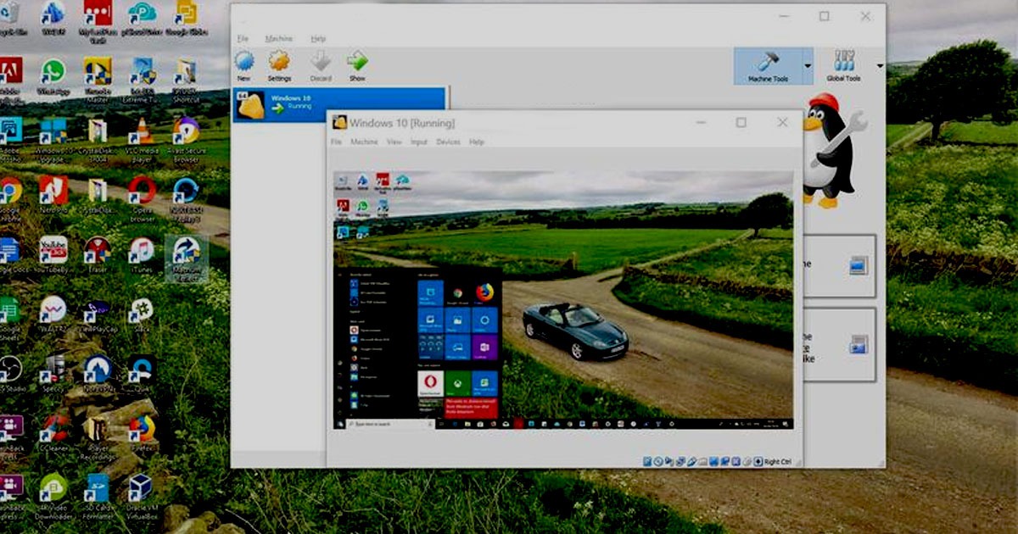Open File menu in VirtualBox Manager window
The height and width of the screenshot is (534, 1018).
pyautogui.click(x=243, y=38)
